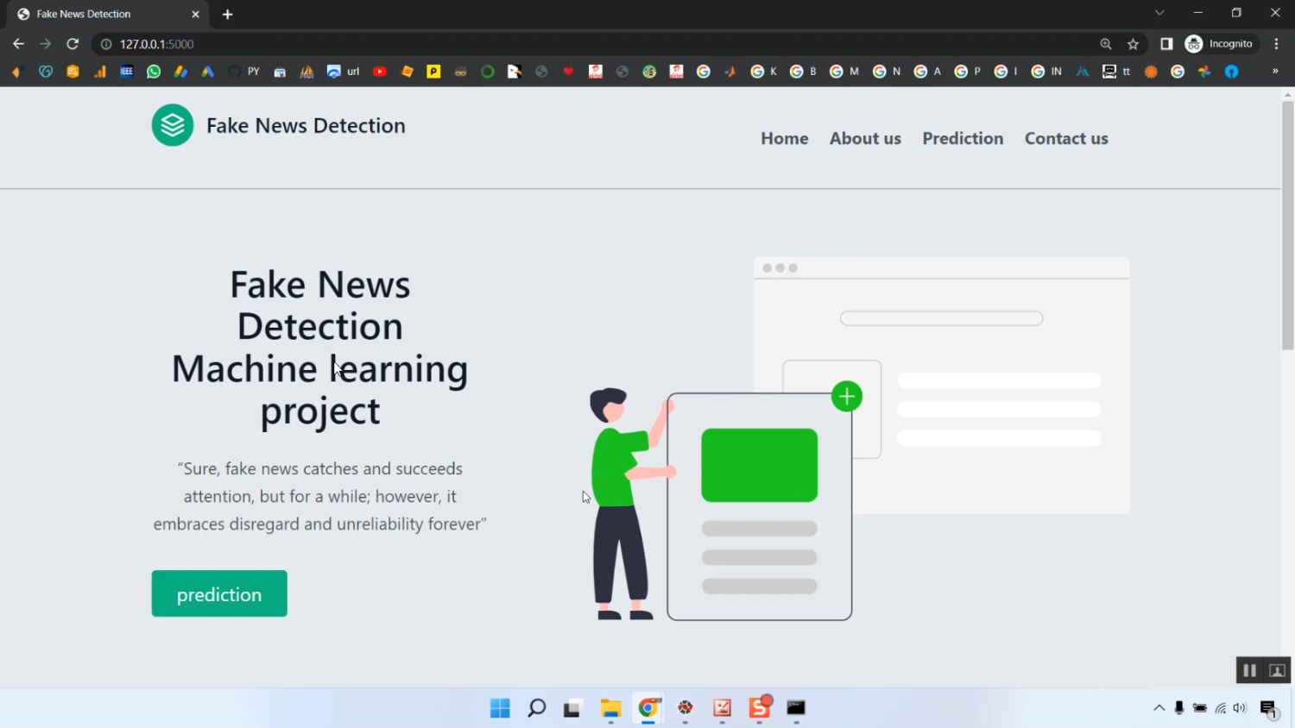Open the Contact us link
This screenshot has height=728, width=1295.
coord(1065,138)
